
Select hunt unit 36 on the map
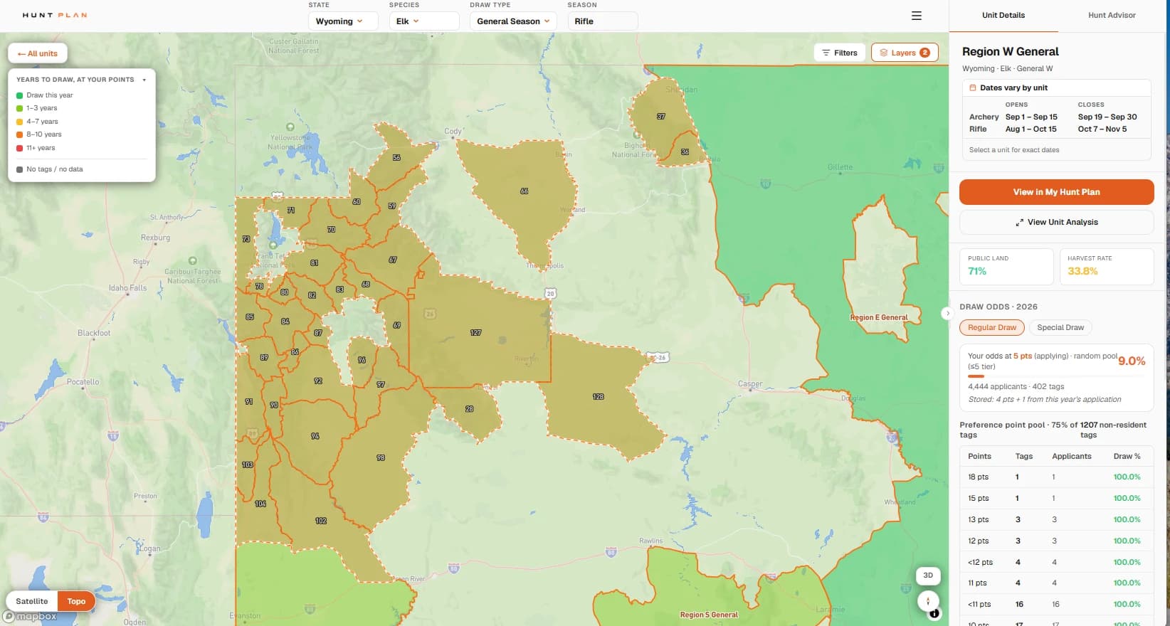[x=685, y=152]
